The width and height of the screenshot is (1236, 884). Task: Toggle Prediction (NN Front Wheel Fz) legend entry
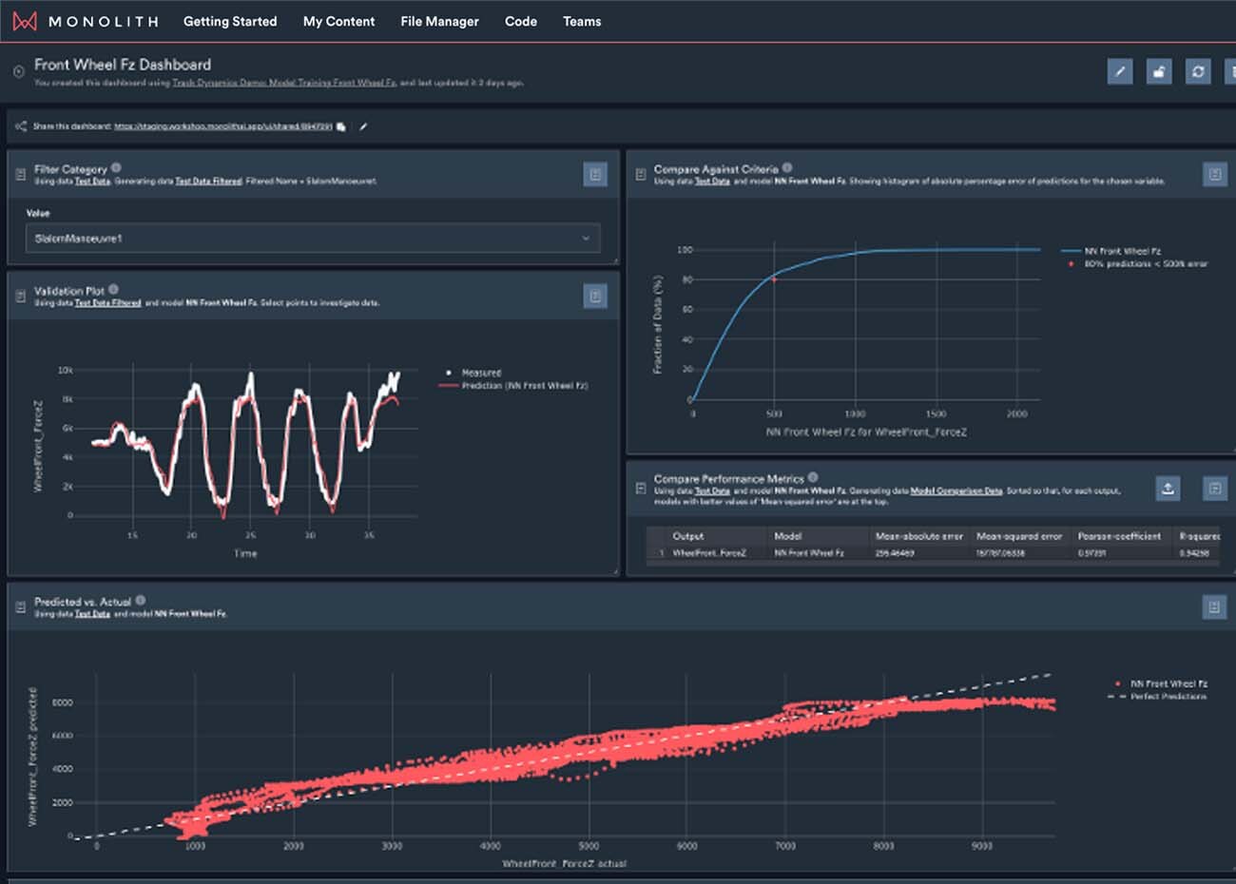coord(514,386)
